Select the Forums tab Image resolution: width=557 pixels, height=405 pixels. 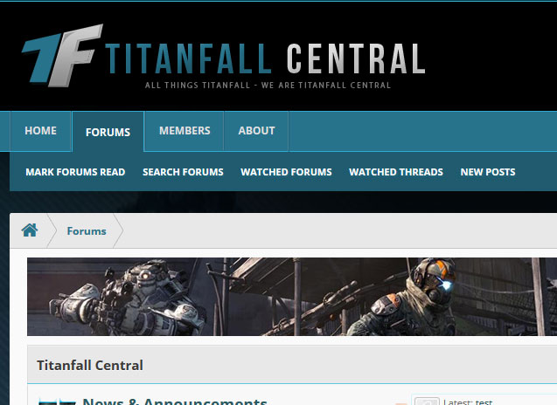pyautogui.click(x=108, y=133)
